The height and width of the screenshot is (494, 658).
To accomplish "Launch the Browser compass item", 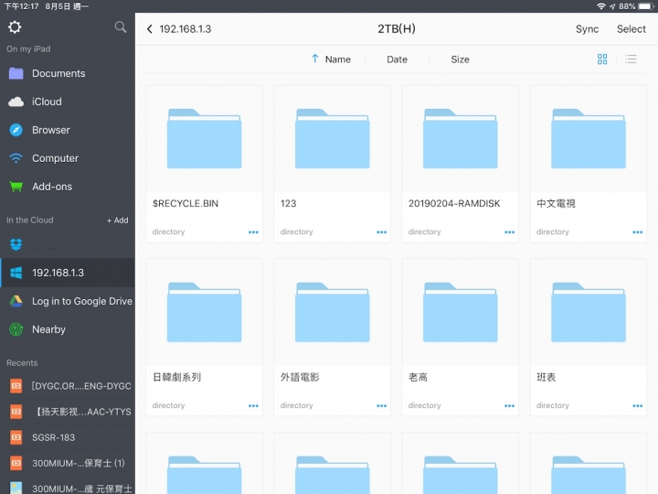I will click(67, 130).
